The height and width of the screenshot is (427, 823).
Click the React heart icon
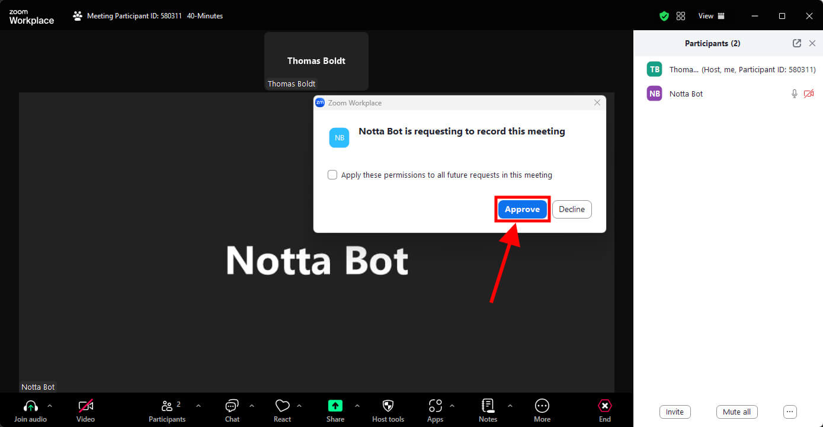[x=282, y=406]
